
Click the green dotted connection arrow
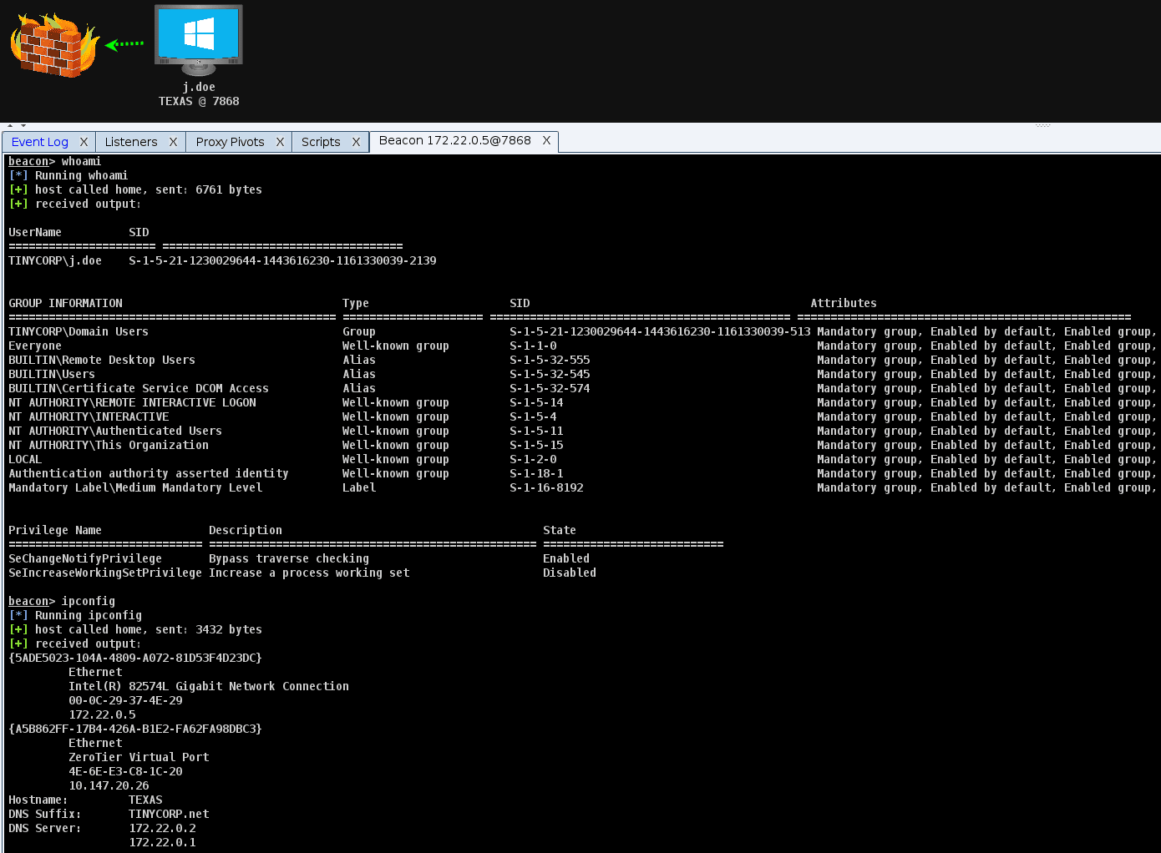click(x=124, y=43)
